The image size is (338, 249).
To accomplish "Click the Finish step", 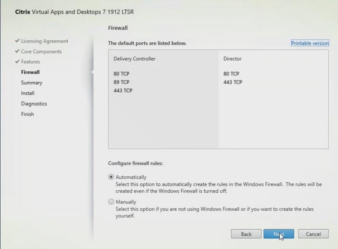I will (27, 114).
